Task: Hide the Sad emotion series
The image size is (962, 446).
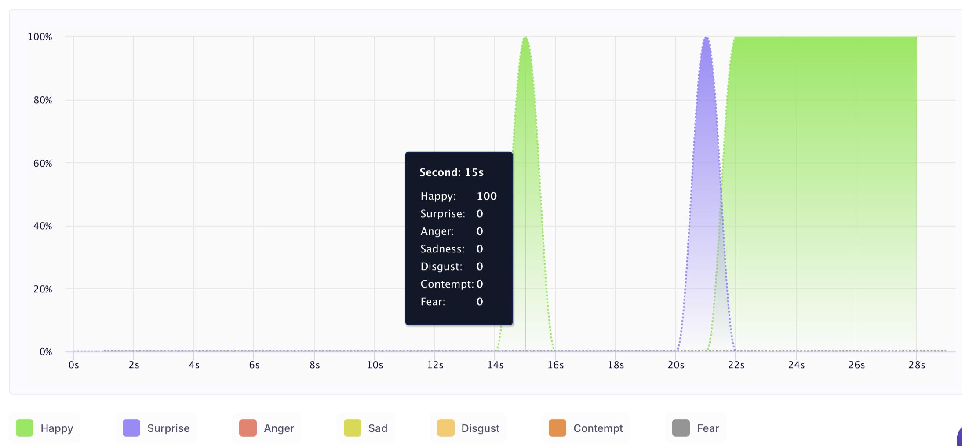Action: click(x=366, y=428)
